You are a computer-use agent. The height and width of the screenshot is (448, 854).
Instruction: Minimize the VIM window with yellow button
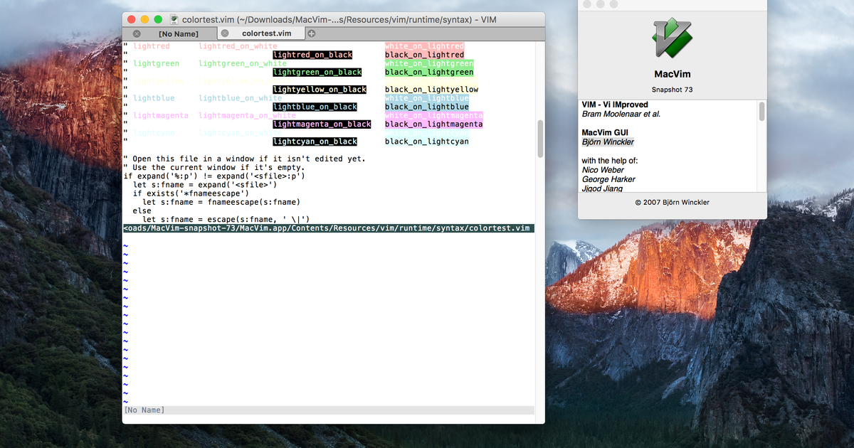click(x=145, y=19)
